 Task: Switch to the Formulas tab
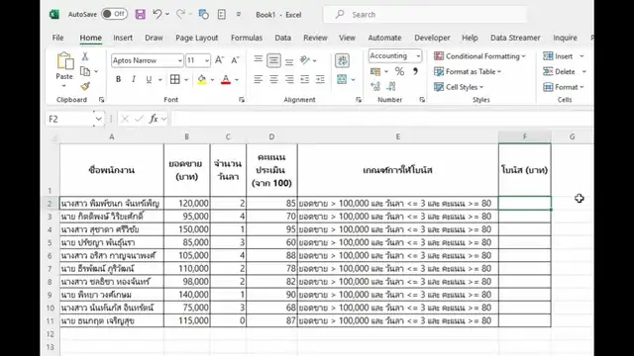(x=247, y=38)
